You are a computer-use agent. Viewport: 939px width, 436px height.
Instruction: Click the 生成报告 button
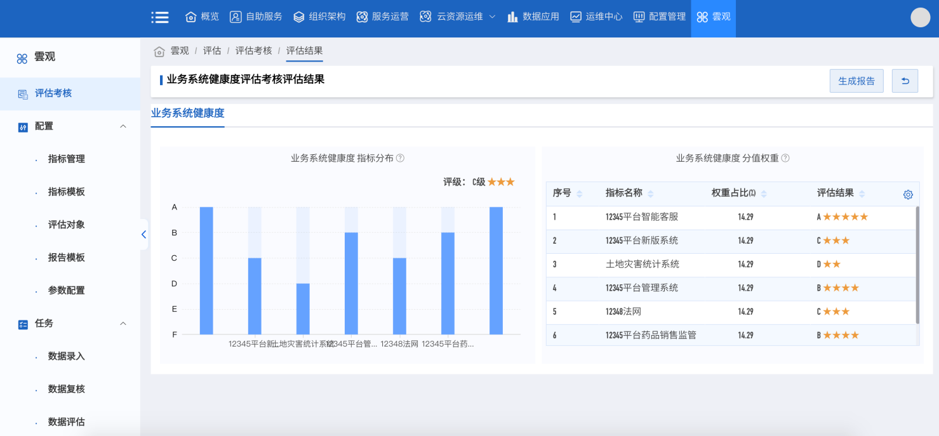856,81
